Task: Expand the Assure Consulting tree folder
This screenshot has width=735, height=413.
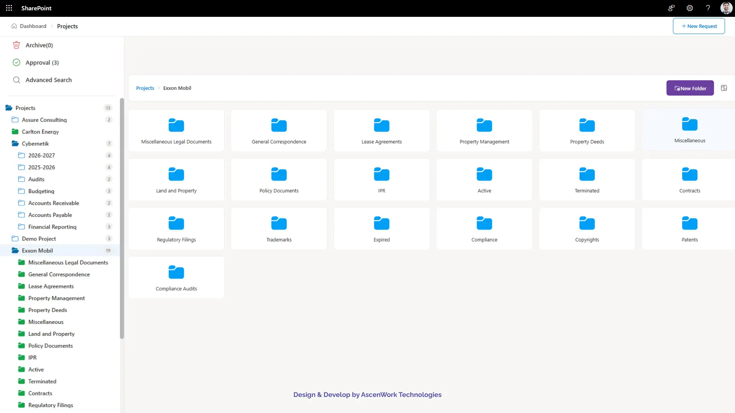Action: click(15, 120)
